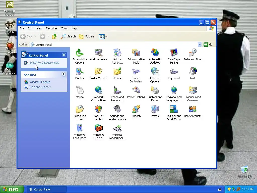Expand the Forward history dropdown arrow
Image resolution: width=257 pixels, height=193 pixels.
click(48, 36)
